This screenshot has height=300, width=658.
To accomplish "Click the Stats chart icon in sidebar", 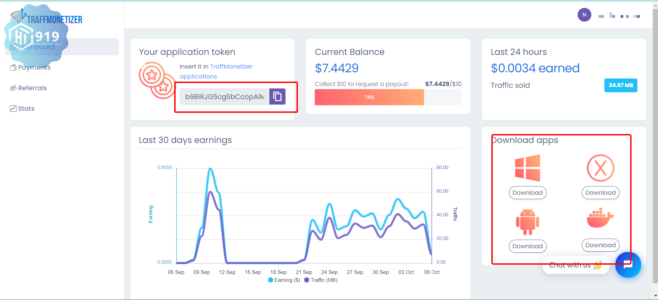I will 13,108.
